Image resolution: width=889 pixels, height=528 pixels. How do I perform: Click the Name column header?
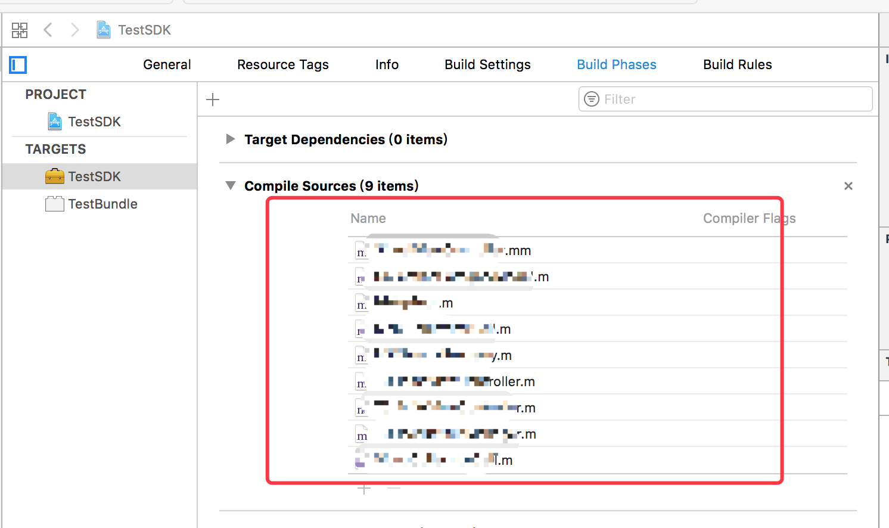coord(368,218)
